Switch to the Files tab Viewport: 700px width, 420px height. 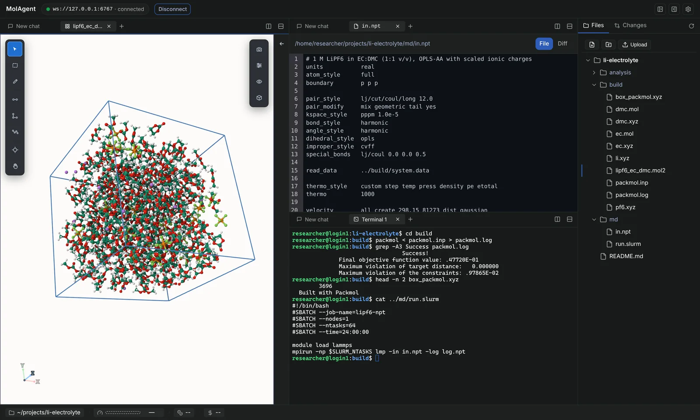[594, 25]
